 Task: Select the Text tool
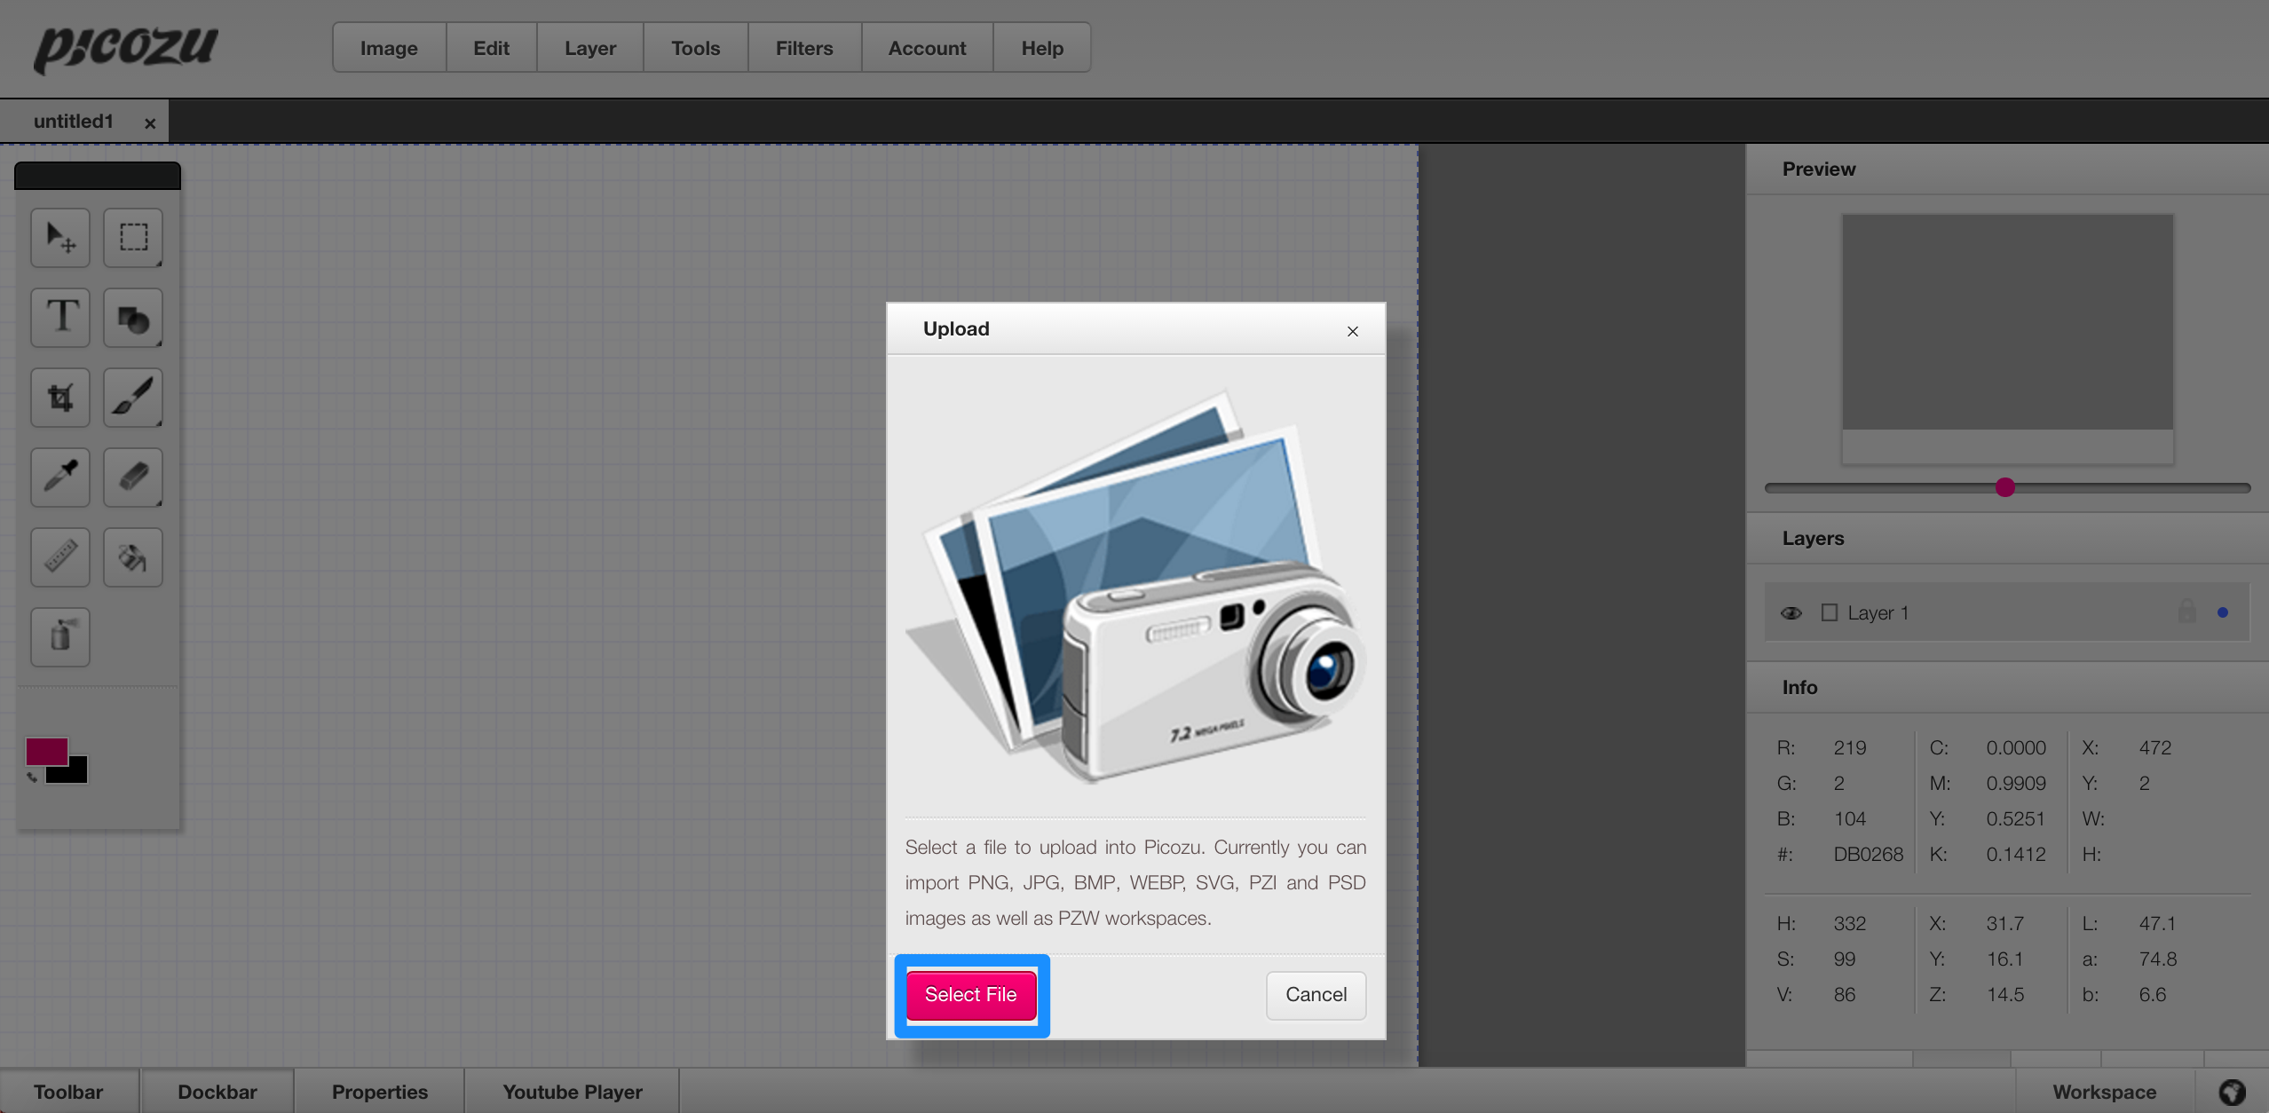point(59,317)
